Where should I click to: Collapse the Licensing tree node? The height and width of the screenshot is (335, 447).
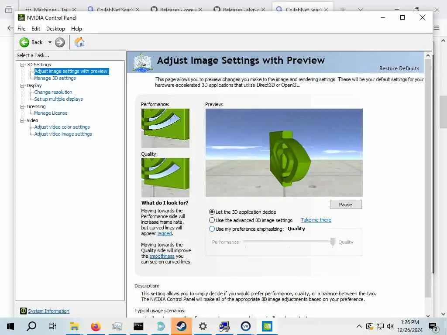point(22,106)
